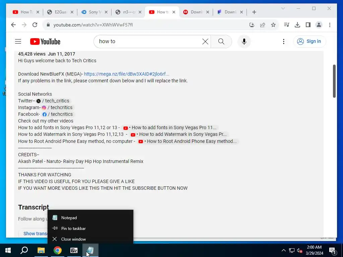Viewport: 343px width, 257px height.
Task: Open 'How to Root Android Phone' video link
Action: click(x=188, y=141)
